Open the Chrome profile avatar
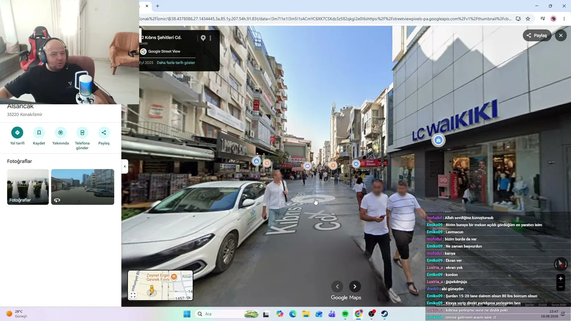 pos(554,19)
